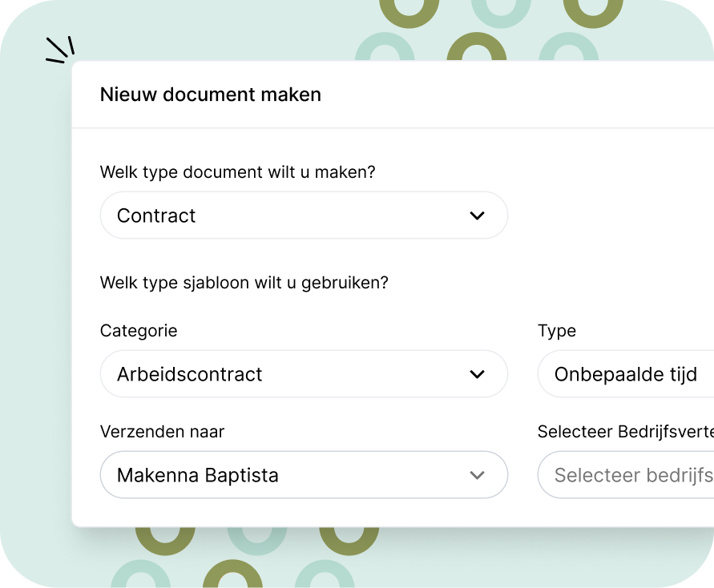Click the Type field label
Image resolution: width=714 pixels, height=588 pixels.
click(557, 330)
